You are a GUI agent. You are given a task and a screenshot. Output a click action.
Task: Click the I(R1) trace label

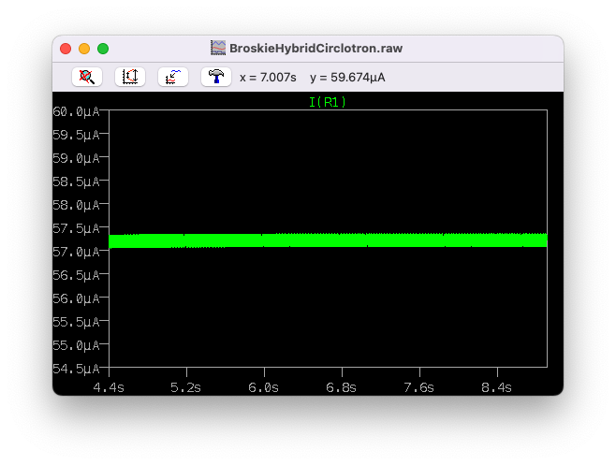pos(328,103)
